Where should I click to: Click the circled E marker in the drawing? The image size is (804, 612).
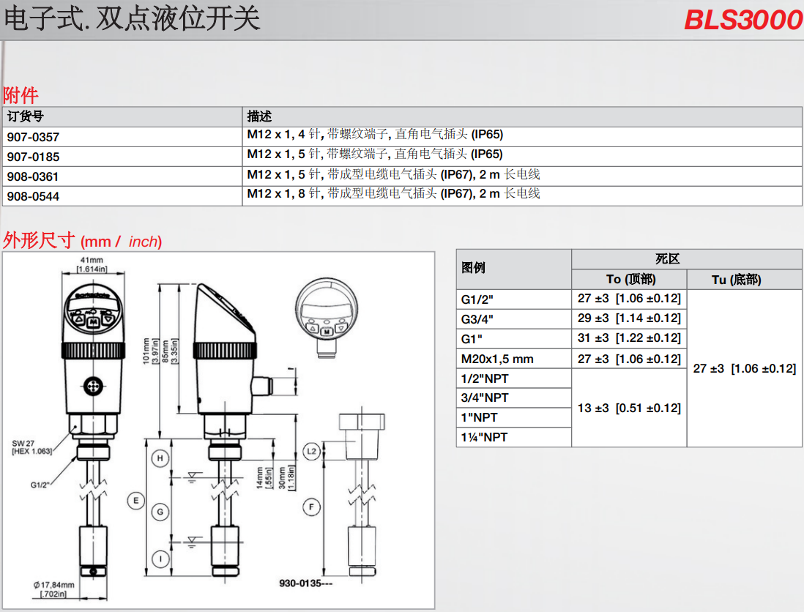click(x=136, y=501)
